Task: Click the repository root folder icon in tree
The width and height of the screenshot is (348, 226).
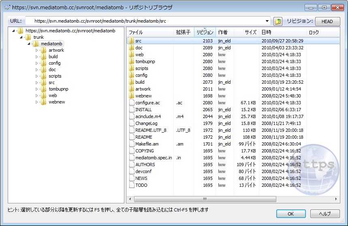Action: [20, 31]
